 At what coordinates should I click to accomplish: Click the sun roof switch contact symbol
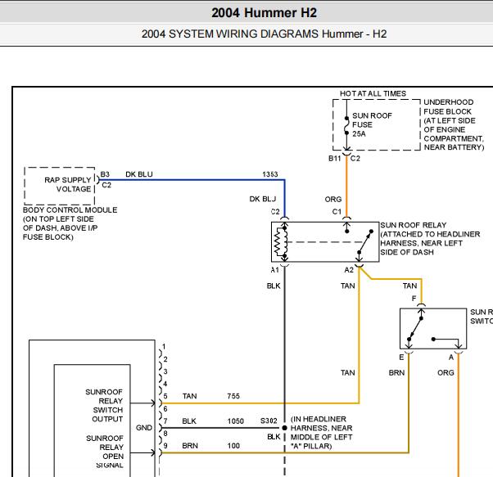point(415,329)
